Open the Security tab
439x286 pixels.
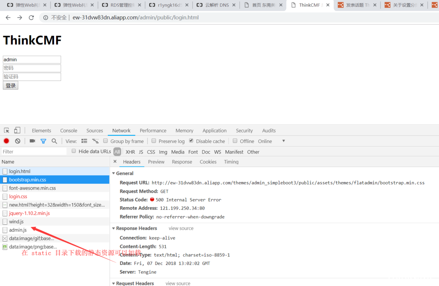(x=244, y=131)
